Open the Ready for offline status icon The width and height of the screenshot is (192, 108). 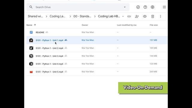[138, 7]
